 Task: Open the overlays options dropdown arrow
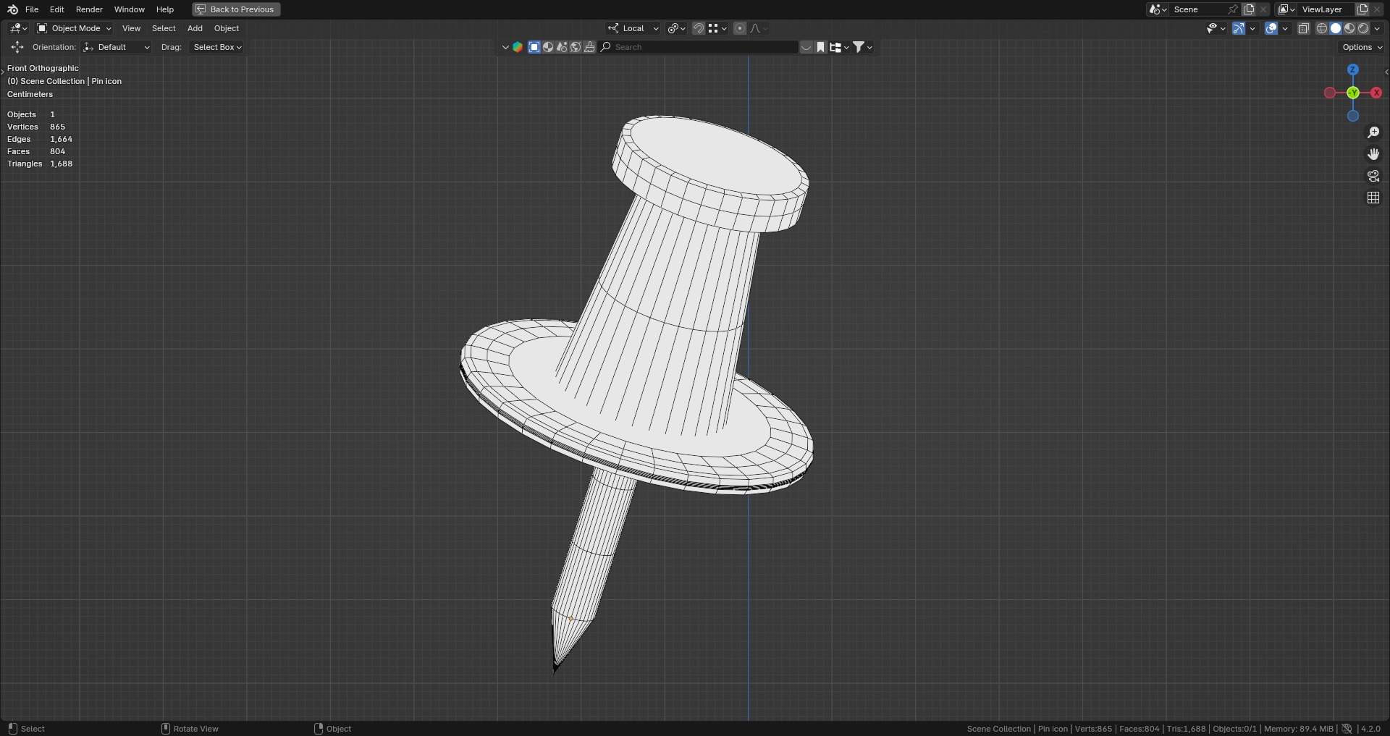(x=1285, y=28)
